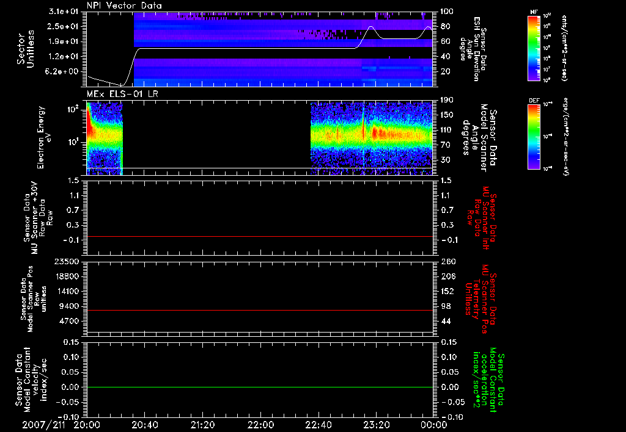The width and height of the screenshot is (626, 432).
Task: Click the 'Model Scanner Pos Raw unitless' label
Action: [x=34, y=299]
